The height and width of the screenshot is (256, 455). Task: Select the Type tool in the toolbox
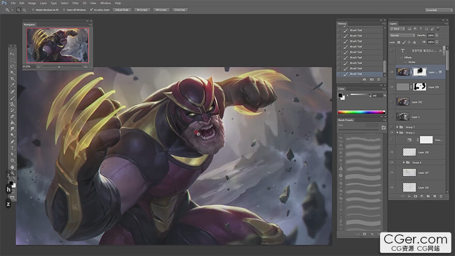pos(12,148)
